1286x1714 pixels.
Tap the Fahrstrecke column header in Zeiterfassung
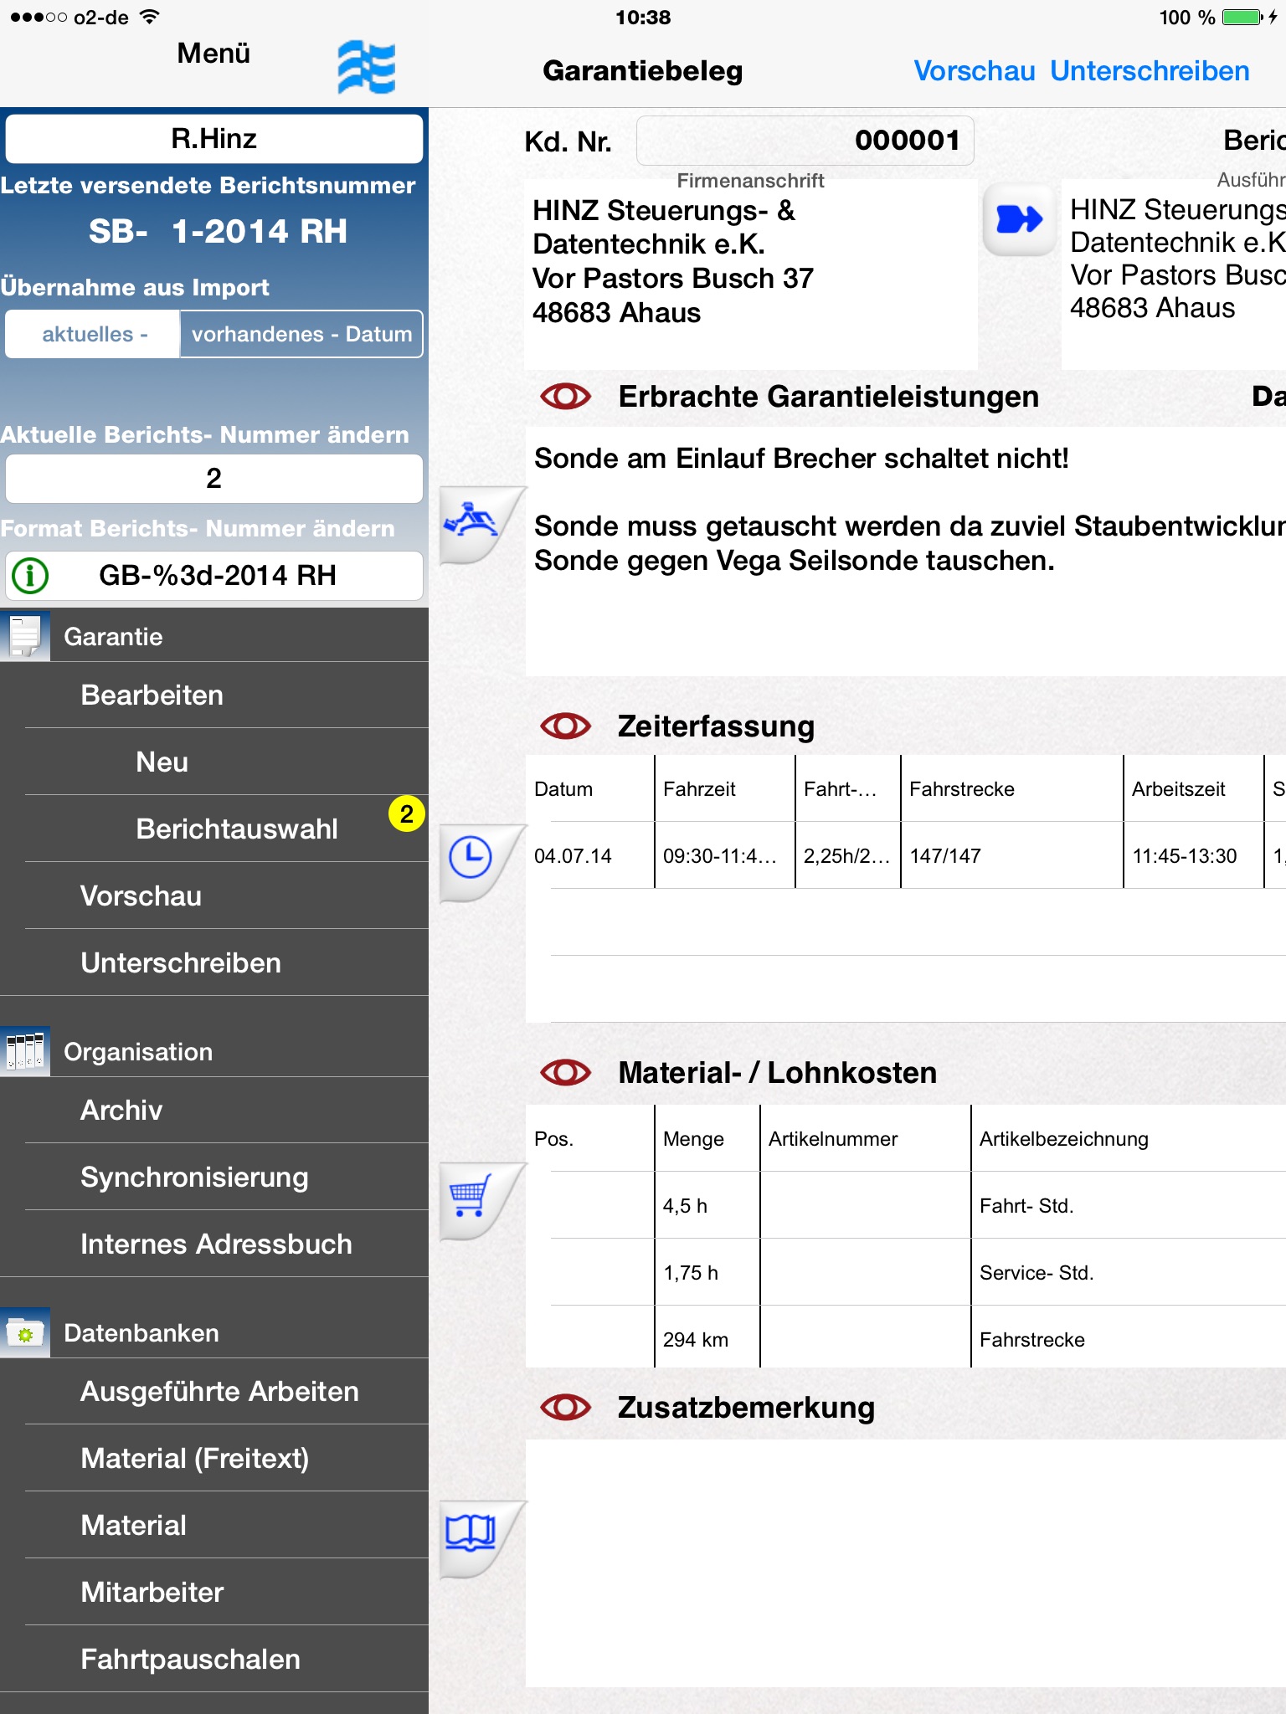[x=1011, y=788]
